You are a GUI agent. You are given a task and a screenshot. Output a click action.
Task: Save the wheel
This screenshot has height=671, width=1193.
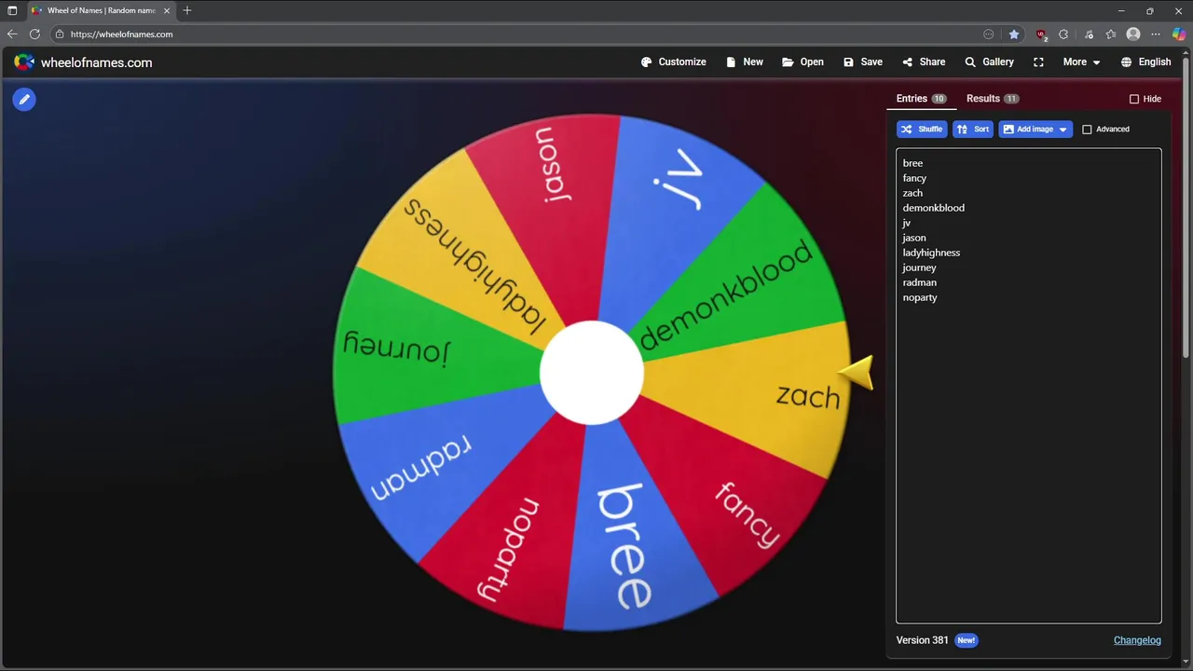pyautogui.click(x=863, y=62)
